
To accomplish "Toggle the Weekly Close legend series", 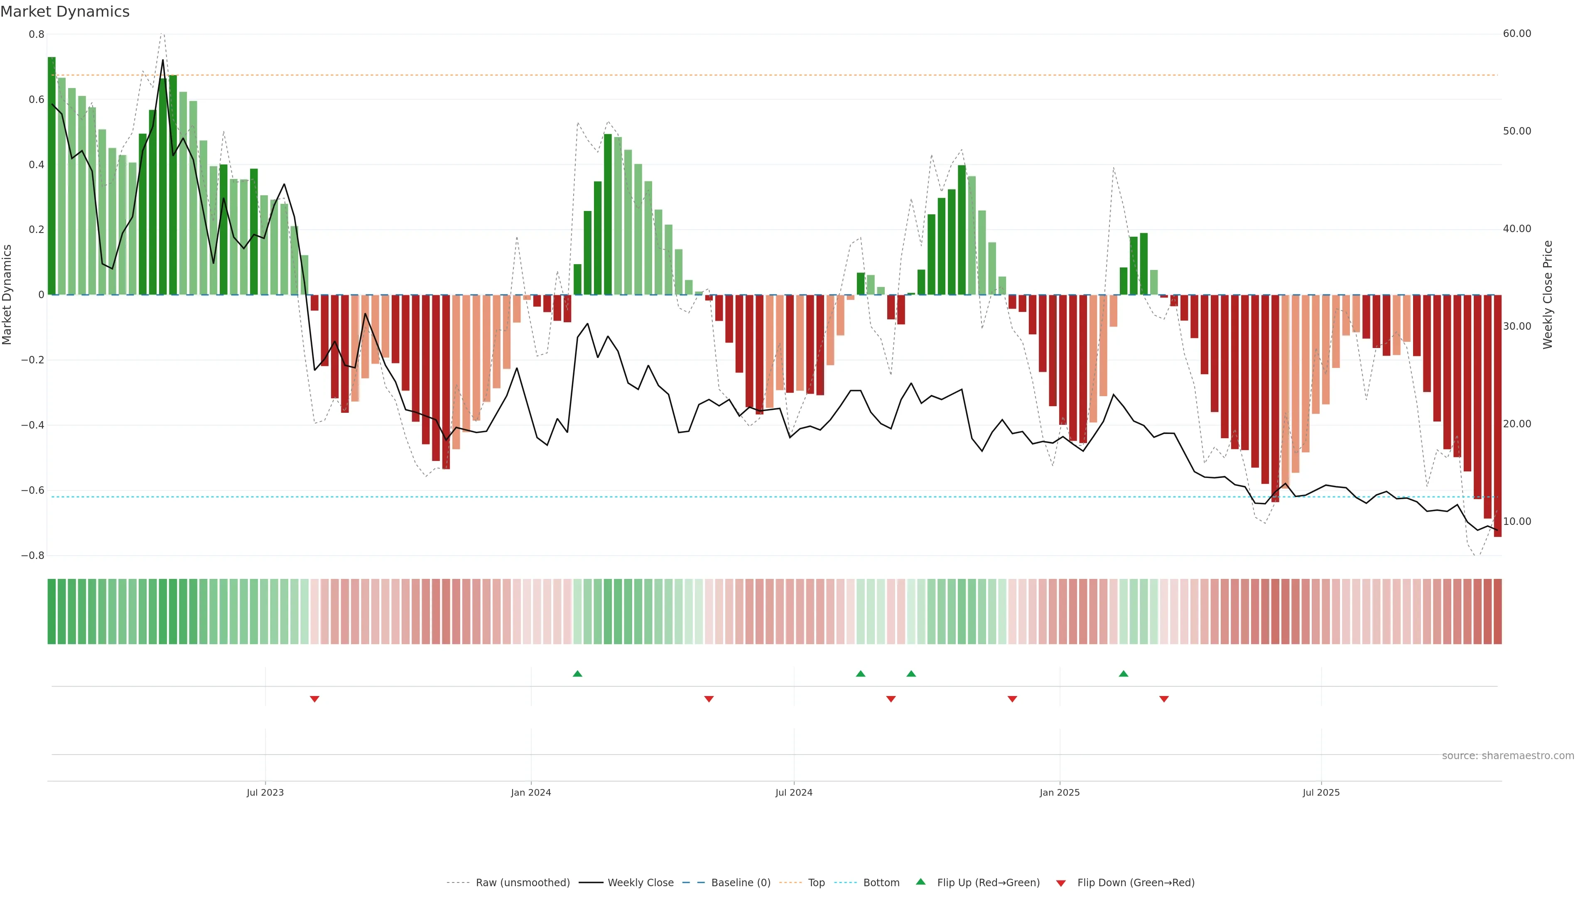I will click(640, 883).
